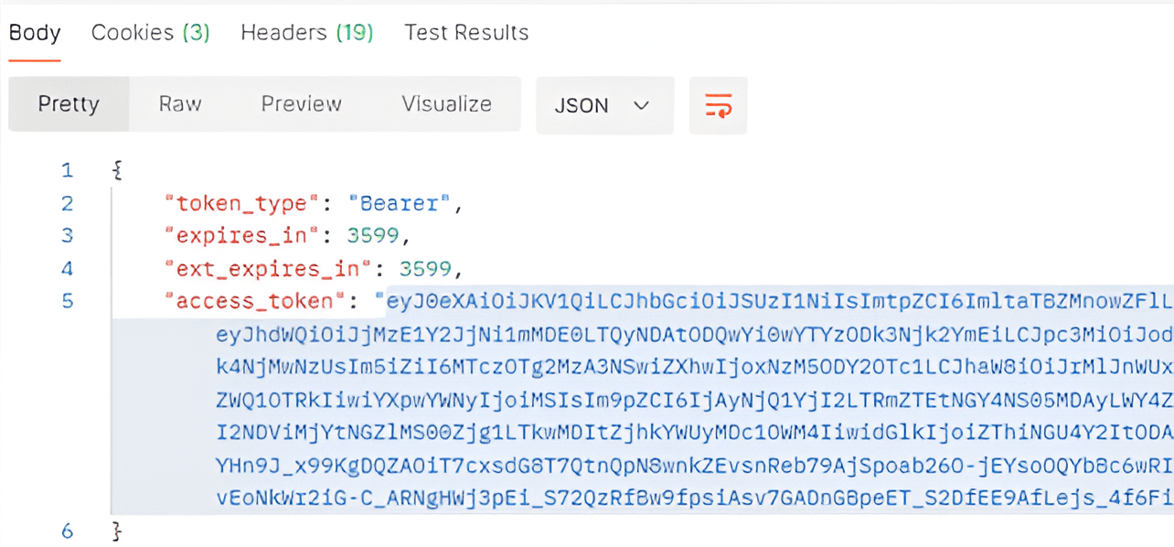Toggle the wrap lines icon
The image size is (1174, 547).
coord(719,105)
